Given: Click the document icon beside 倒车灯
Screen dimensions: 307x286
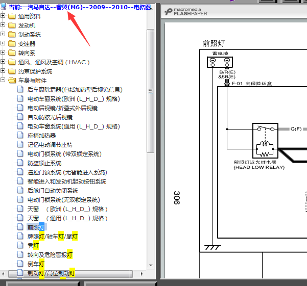Looking at the screenshot, I should (x=20, y=264).
